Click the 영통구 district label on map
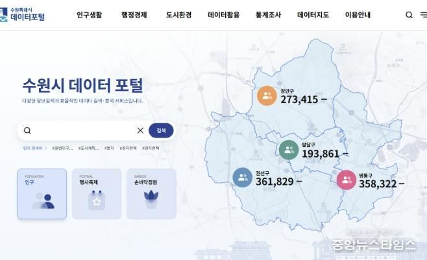 tap(365, 176)
